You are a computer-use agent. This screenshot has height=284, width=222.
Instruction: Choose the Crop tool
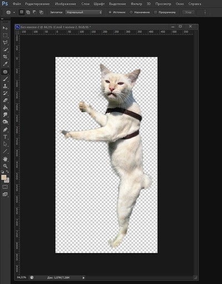[x=5, y=57]
